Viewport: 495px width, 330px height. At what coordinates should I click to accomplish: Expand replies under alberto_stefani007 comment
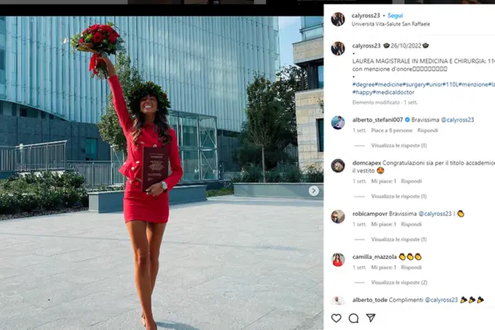coord(398,146)
